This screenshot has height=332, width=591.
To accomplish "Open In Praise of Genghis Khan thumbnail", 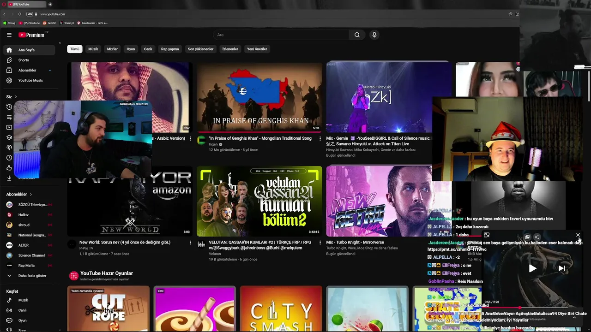I will pos(259,97).
